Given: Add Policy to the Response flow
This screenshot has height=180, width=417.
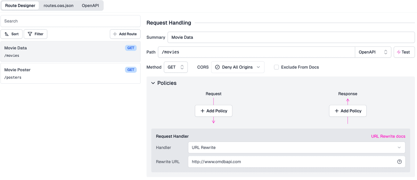Looking at the screenshot, I should click(347, 111).
